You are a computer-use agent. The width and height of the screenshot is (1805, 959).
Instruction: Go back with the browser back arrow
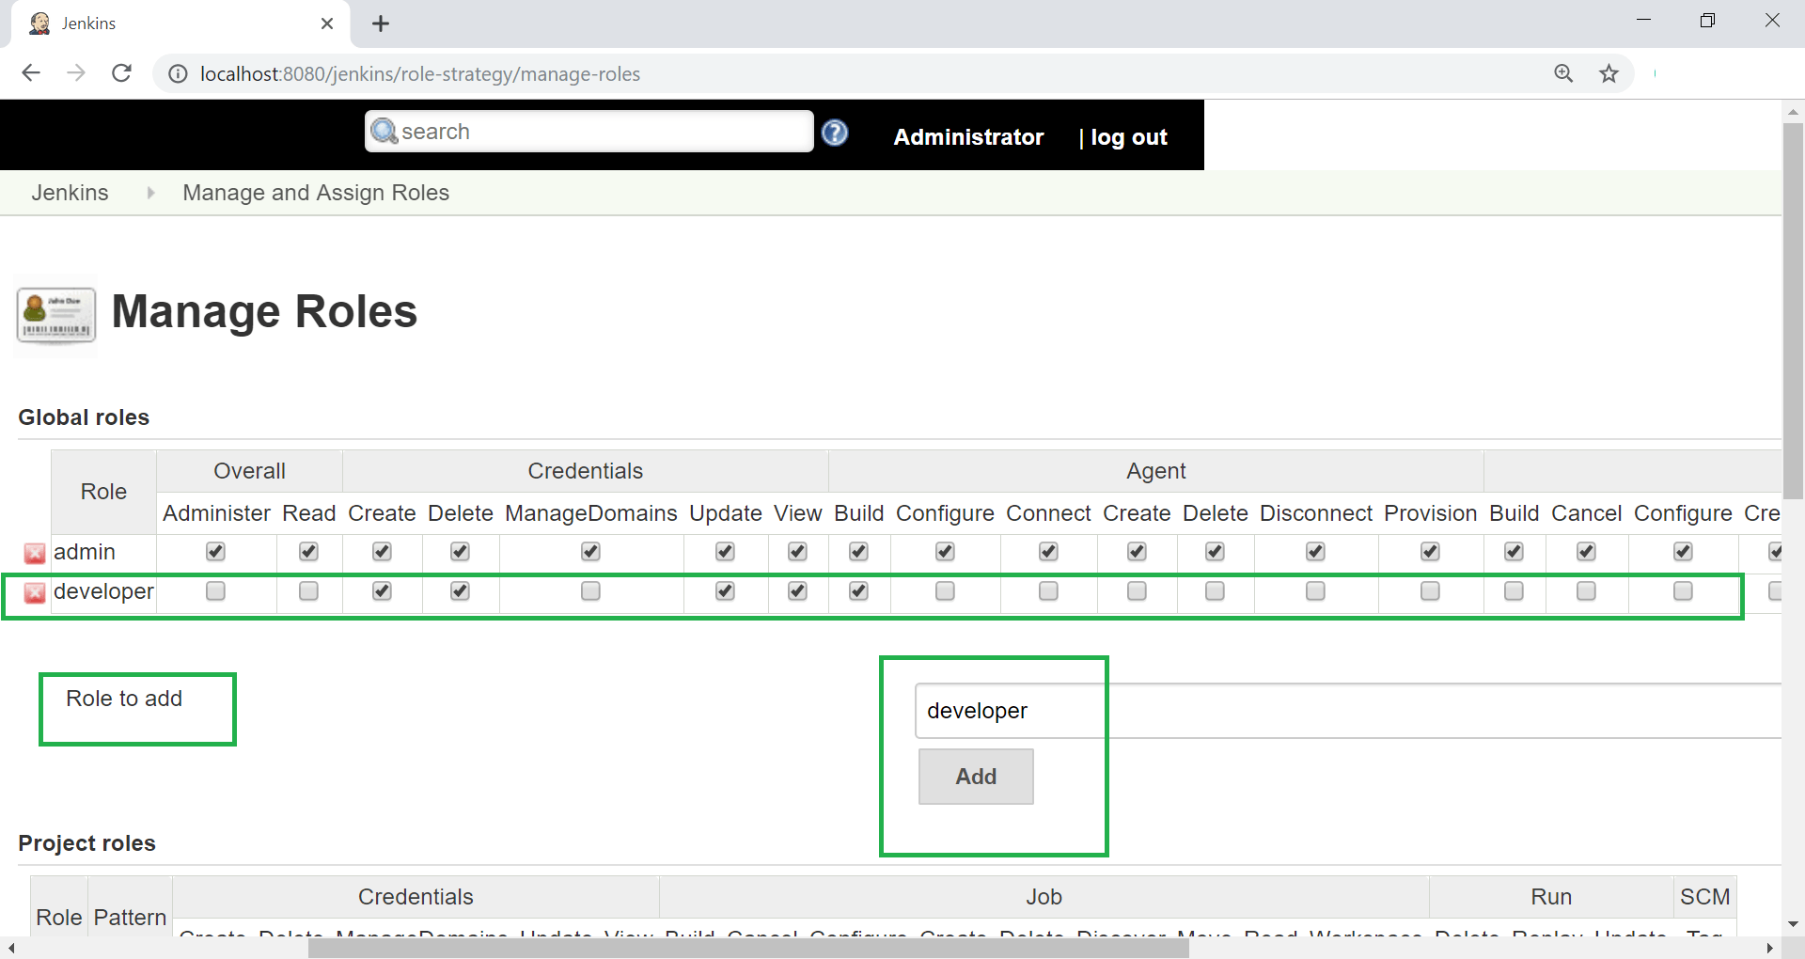tap(31, 73)
